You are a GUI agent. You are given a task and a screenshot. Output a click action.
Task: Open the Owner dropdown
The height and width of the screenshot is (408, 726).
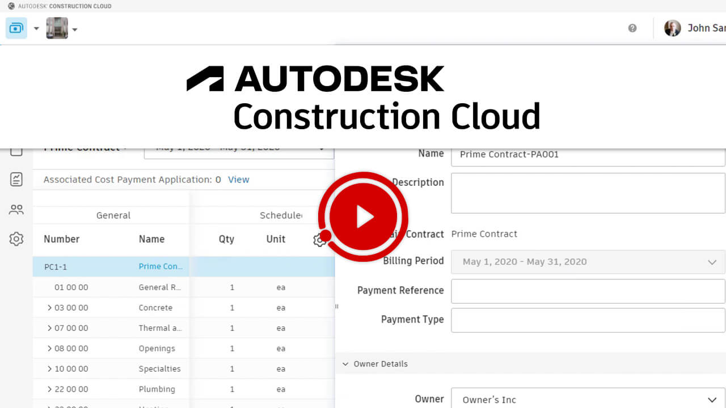point(588,399)
